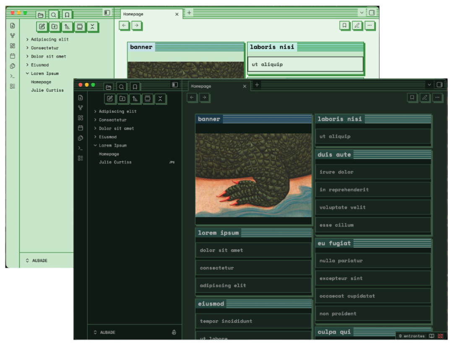Collapse left sidebar in dark window
The image size is (453, 347).
(175, 85)
